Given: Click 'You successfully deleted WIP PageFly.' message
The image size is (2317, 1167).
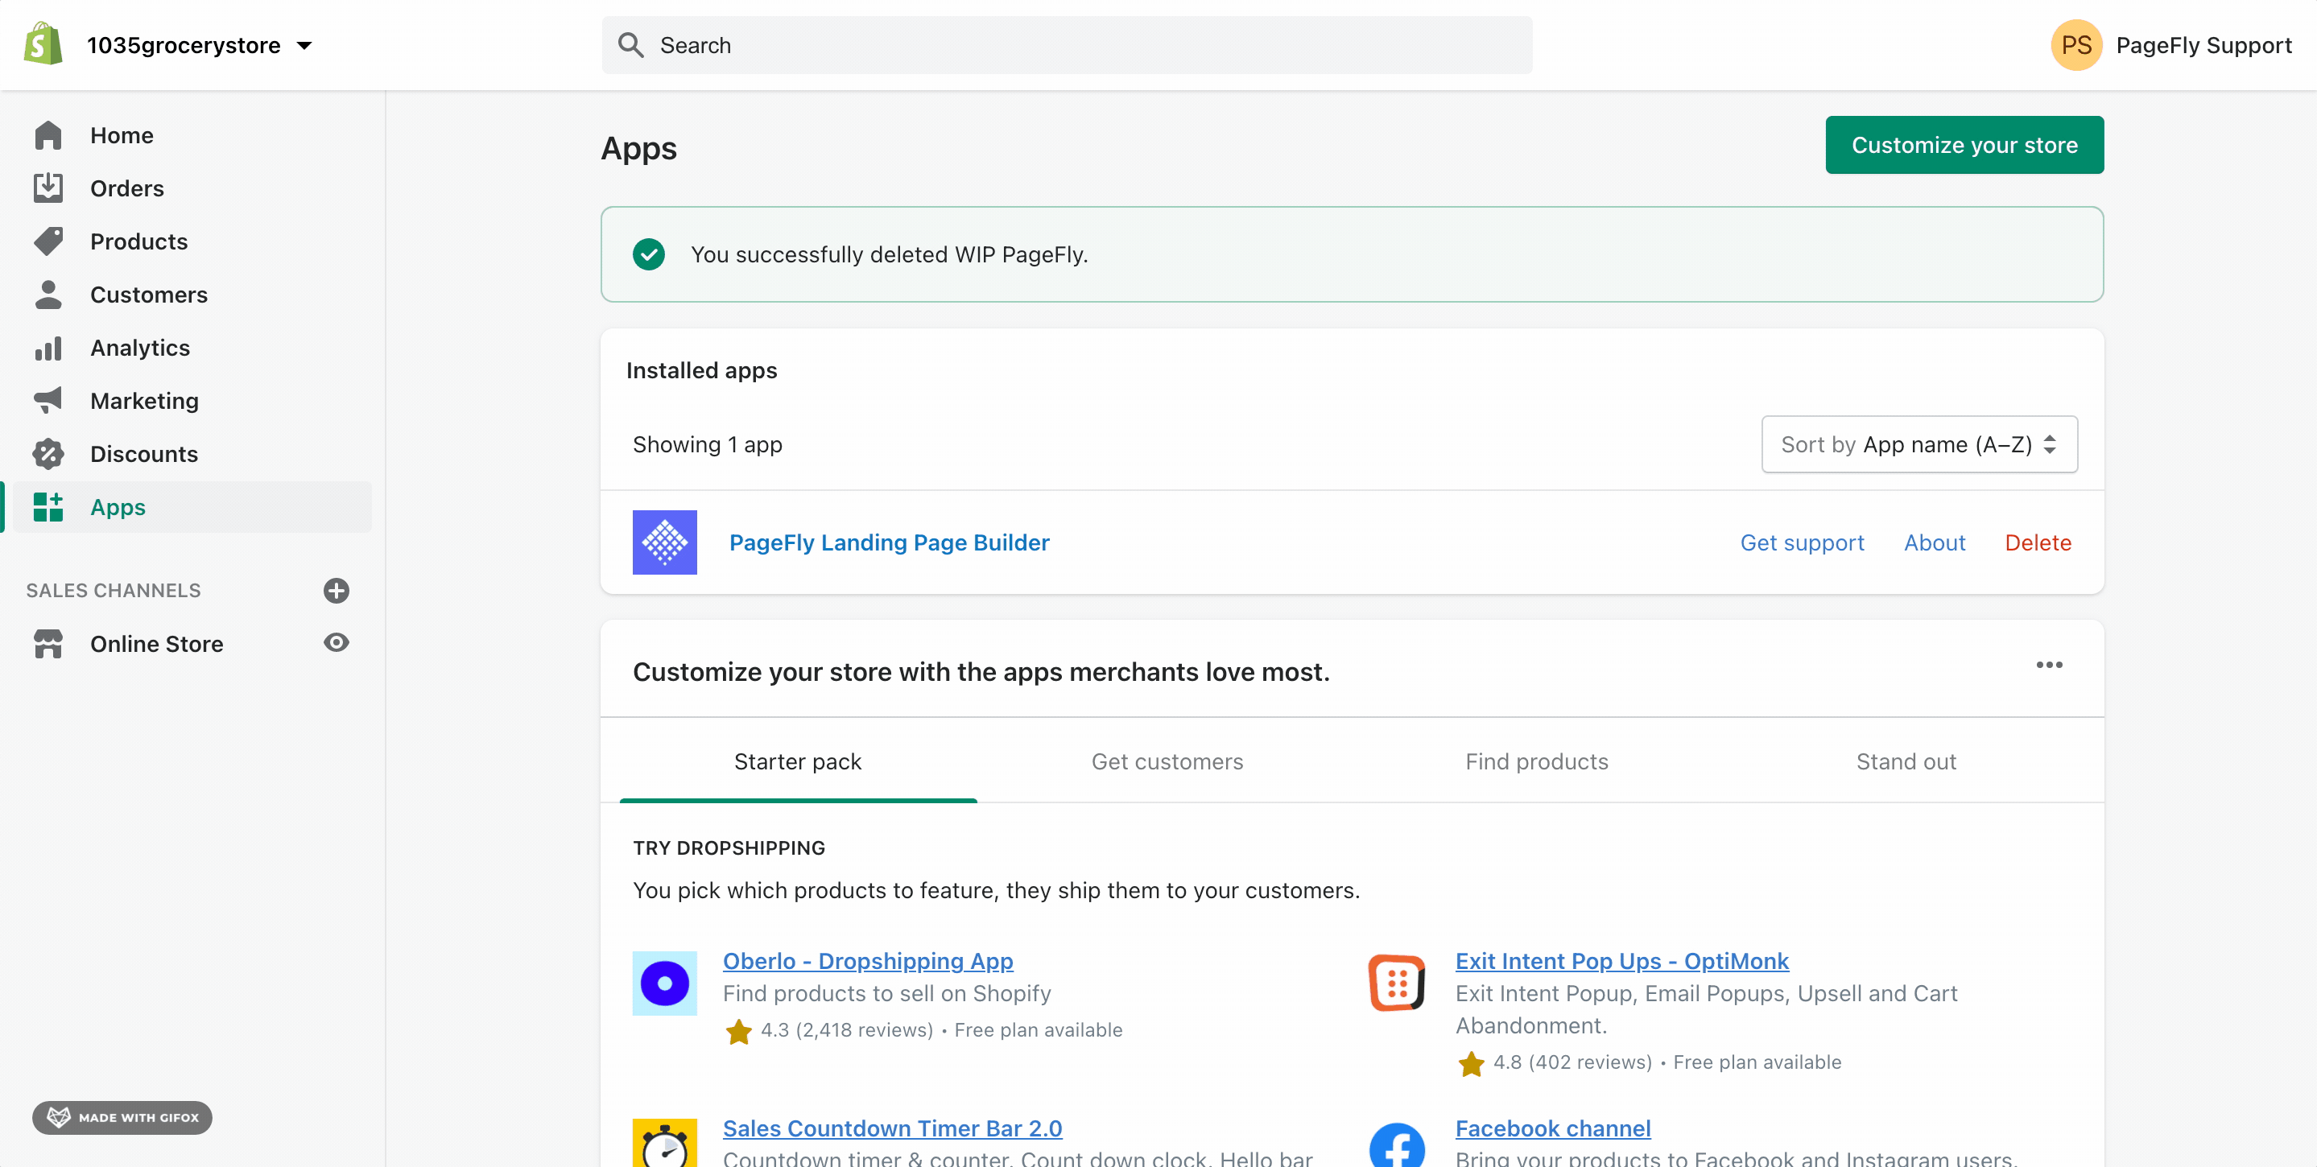Looking at the screenshot, I should coord(889,254).
